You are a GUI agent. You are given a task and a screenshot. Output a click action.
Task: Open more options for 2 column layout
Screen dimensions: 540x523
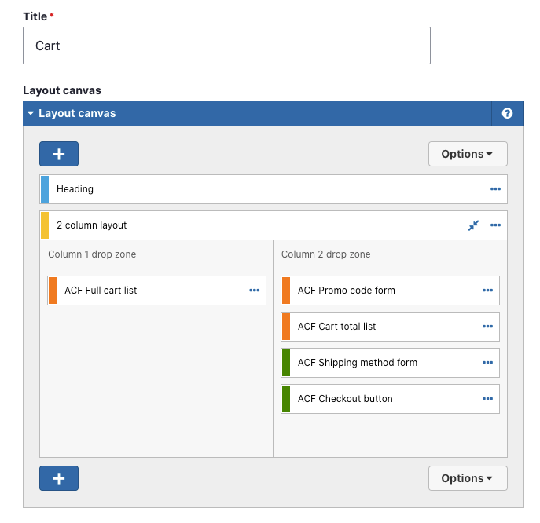pyautogui.click(x=495, y=225)
